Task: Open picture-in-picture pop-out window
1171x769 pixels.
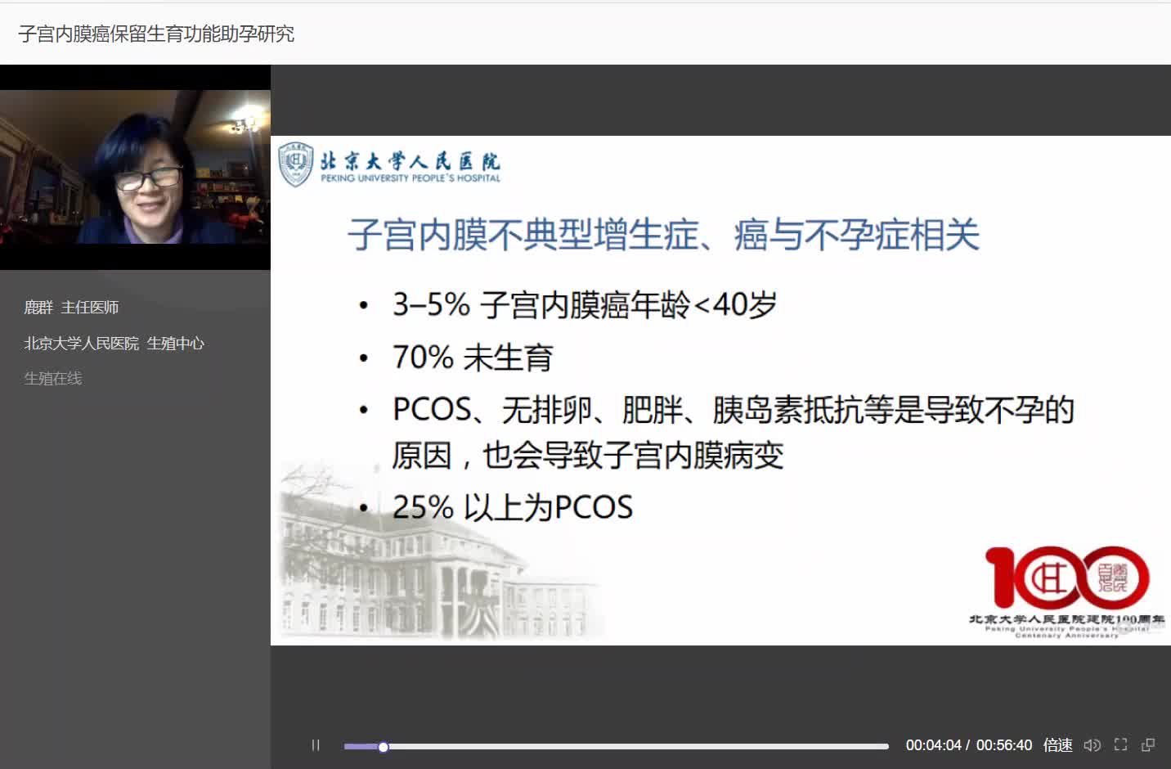Action: [1148, 744]
